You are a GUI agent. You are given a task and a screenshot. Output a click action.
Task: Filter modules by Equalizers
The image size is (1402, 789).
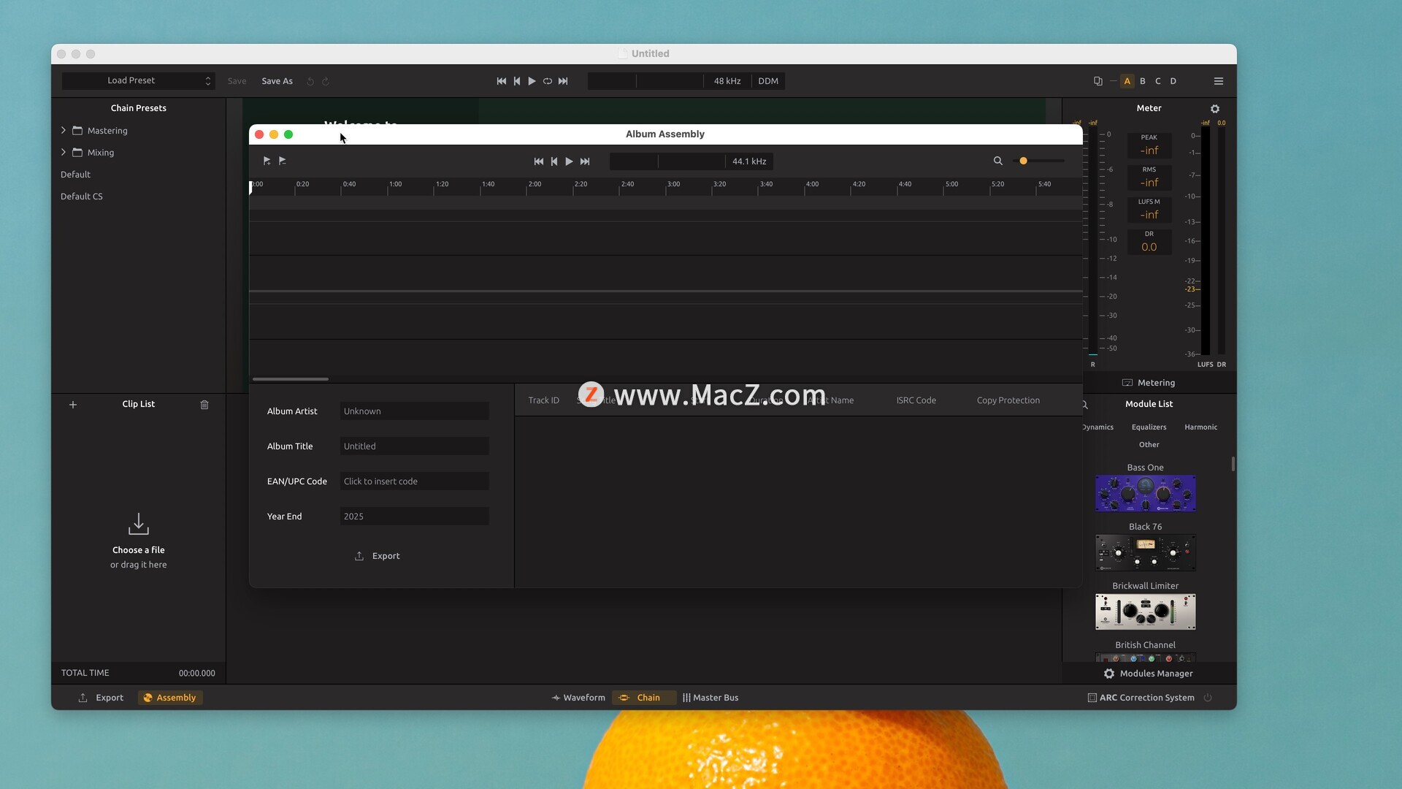point(1149,427)
